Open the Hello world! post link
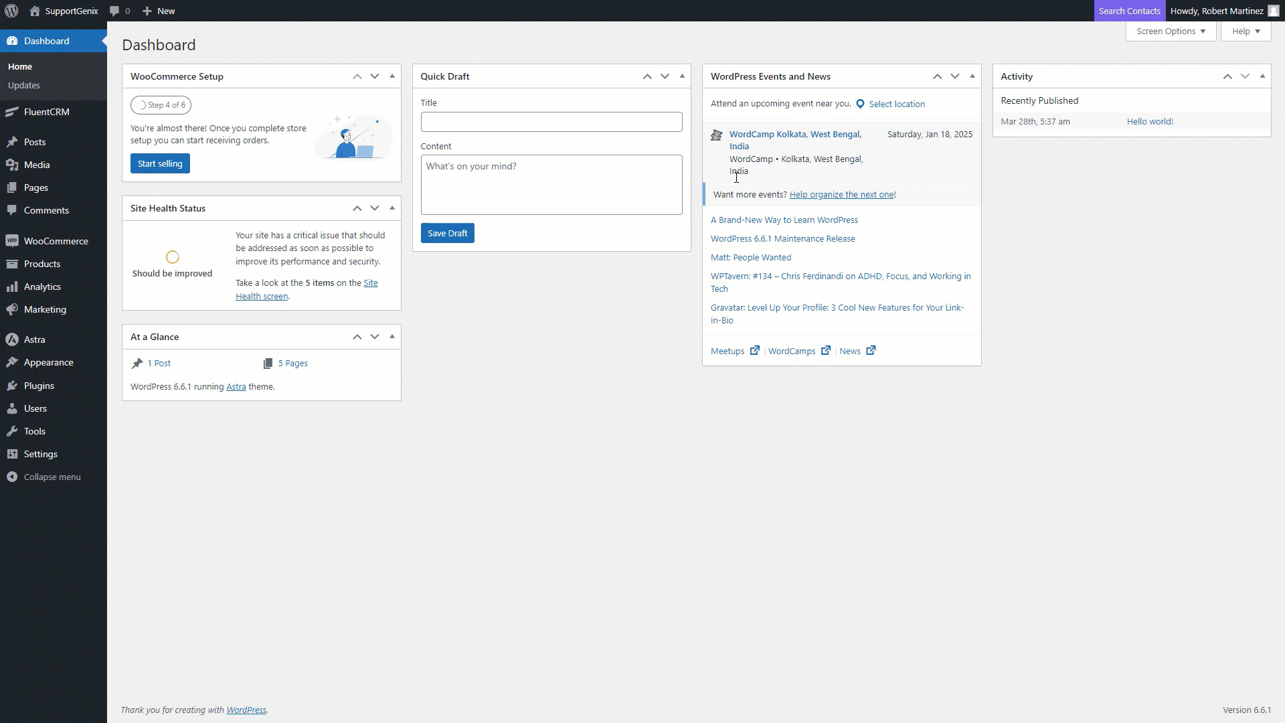 [x=1150, y=121]
